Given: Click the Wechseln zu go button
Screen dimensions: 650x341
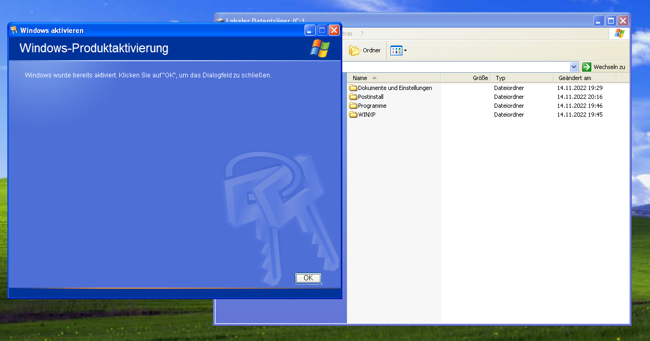Looking at the screenshot, I should pyautogui.click(x=604, y=67).
